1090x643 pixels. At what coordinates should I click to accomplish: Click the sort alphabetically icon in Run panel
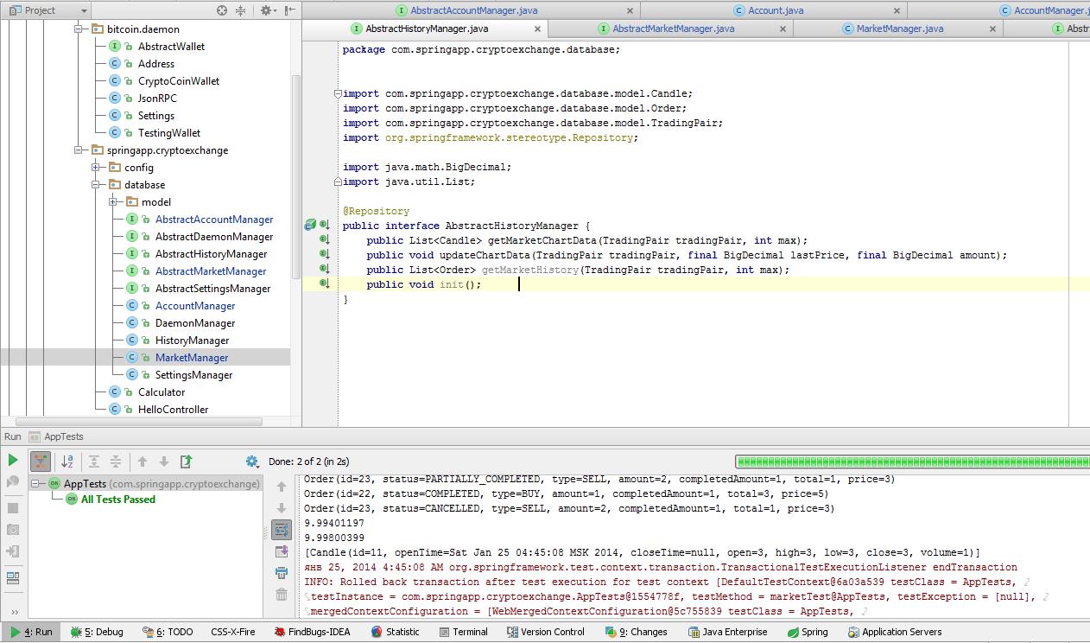pos(67,462)
